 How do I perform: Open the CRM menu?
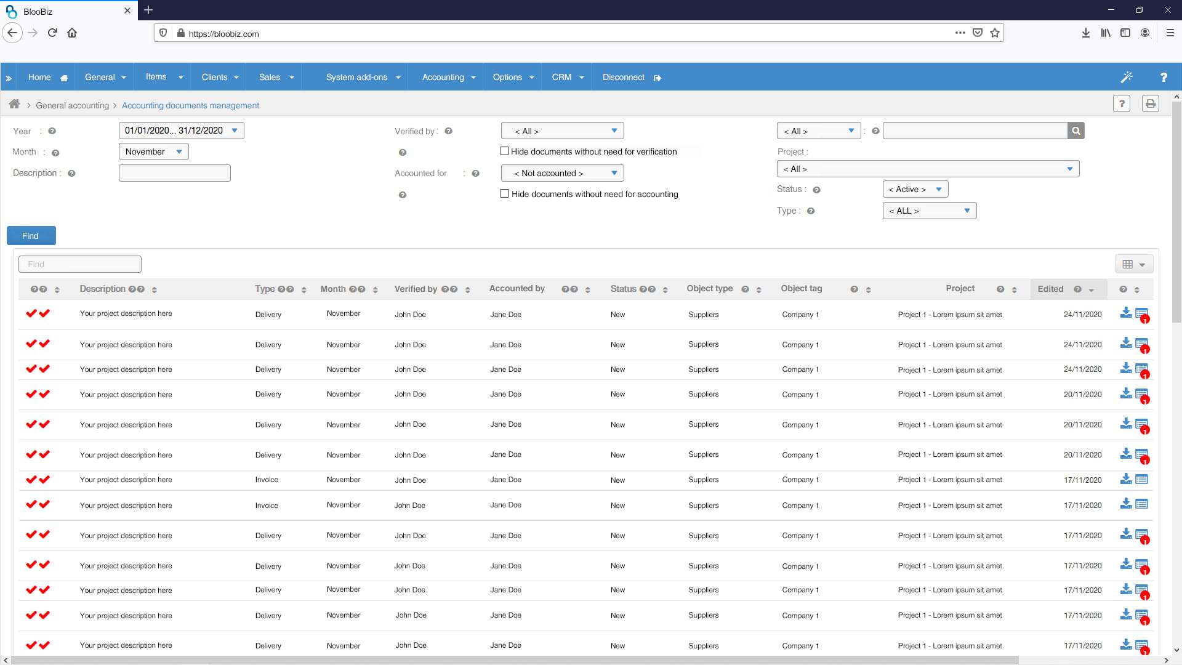(568, 77)
